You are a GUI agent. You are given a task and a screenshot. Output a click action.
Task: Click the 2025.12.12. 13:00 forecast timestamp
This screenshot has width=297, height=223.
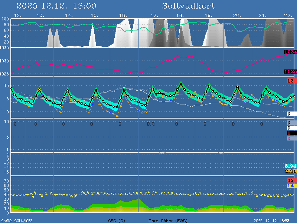[56, 6]
